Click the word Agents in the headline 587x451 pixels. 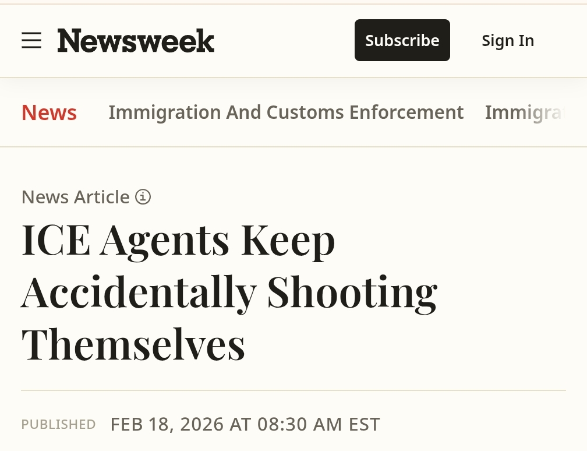(x=165, y=240)
